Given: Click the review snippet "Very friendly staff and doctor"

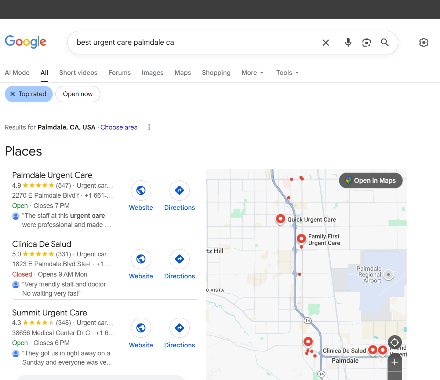Looking at the screenshot, I should (x=64, y=284).
